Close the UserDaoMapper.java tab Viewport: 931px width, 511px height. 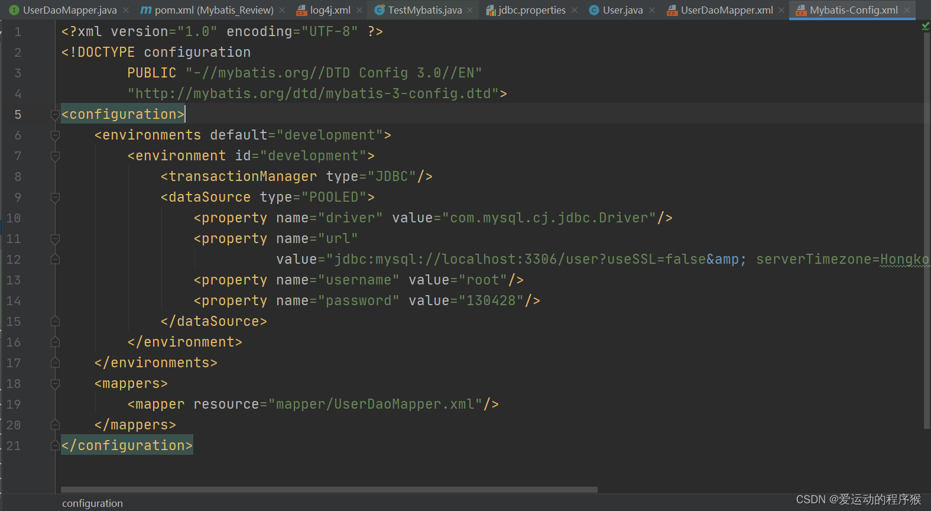pos(126,10)
